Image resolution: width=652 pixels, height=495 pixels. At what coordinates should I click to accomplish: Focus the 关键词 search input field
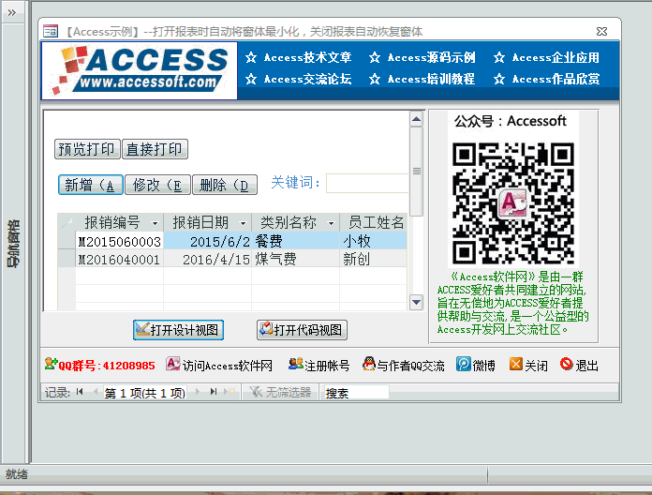(367, 183)
